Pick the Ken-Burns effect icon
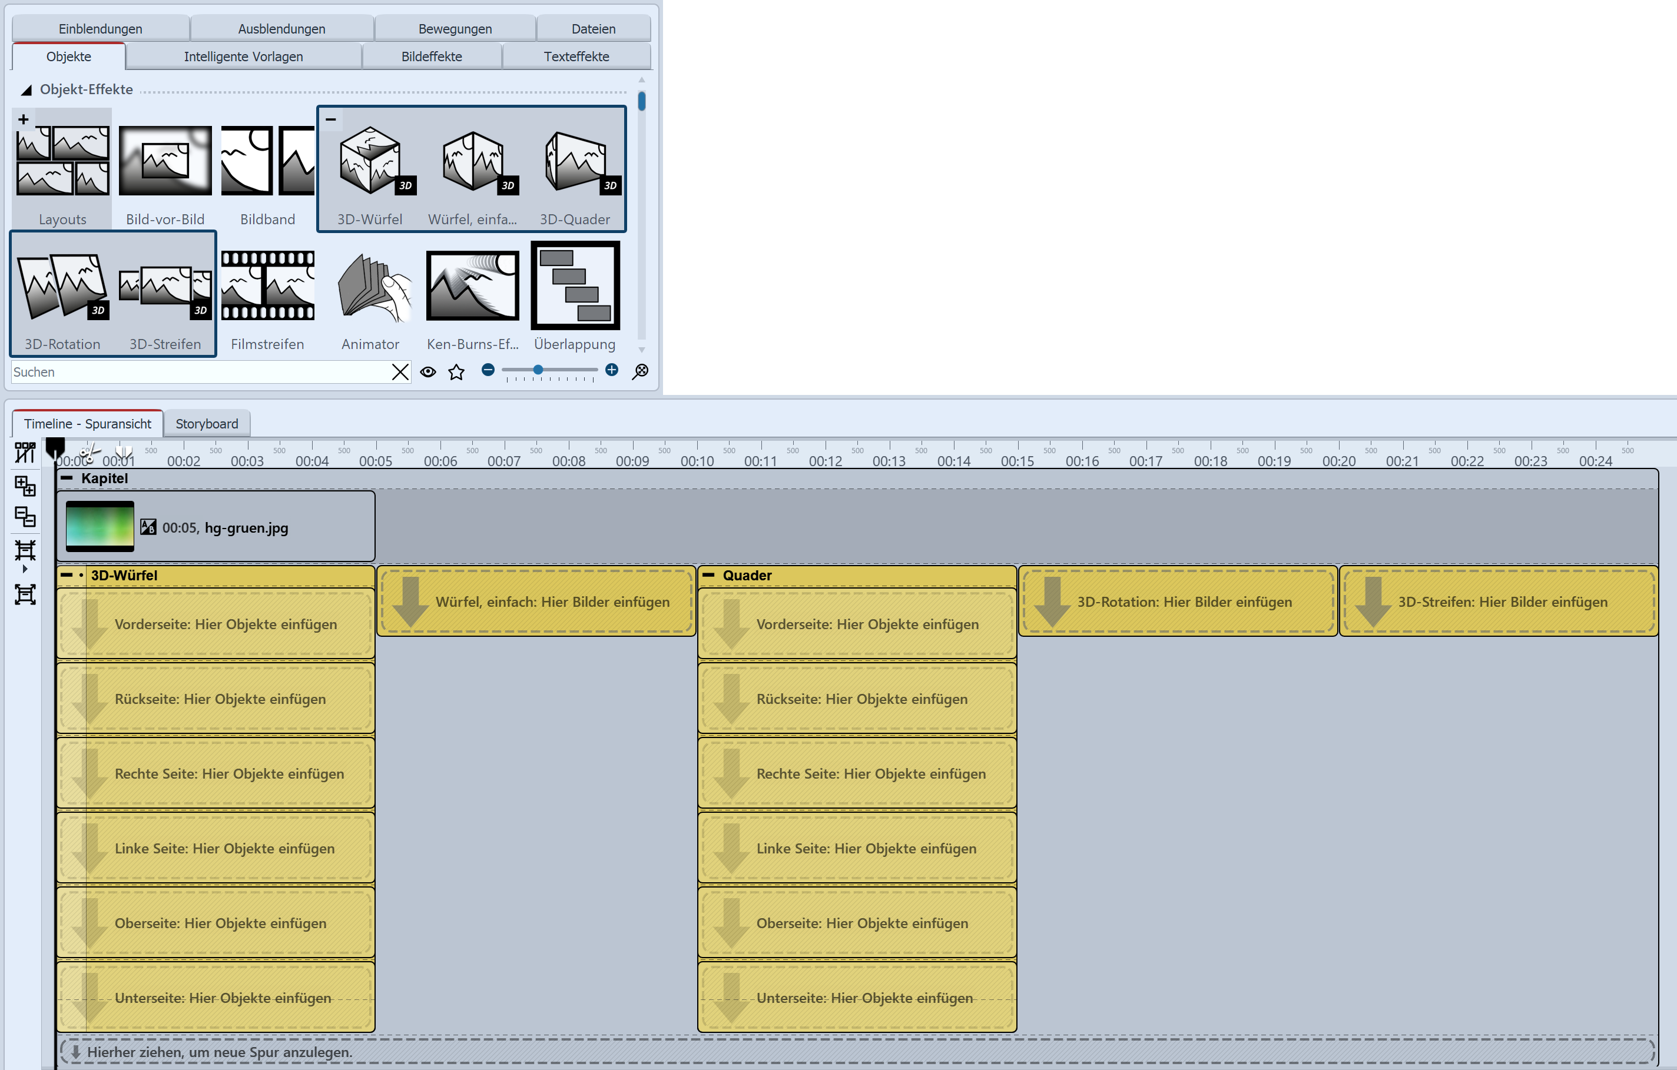The width and height of the screenshot is (1677, 1070). pos(472,287)
